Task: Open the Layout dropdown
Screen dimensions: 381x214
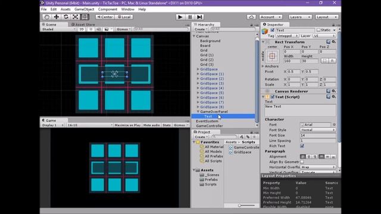Action: pos(327,17)
